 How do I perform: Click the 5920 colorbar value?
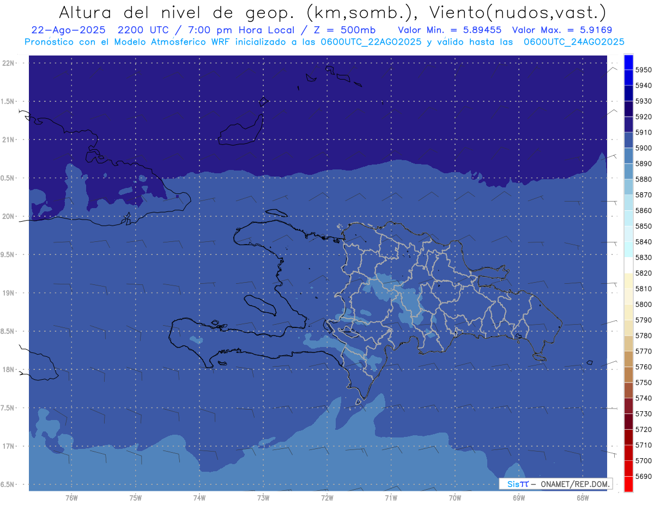644,117
